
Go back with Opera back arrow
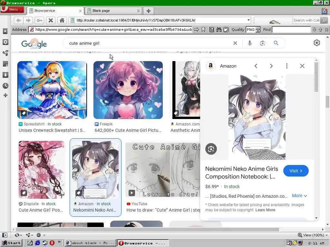[18, 20]
